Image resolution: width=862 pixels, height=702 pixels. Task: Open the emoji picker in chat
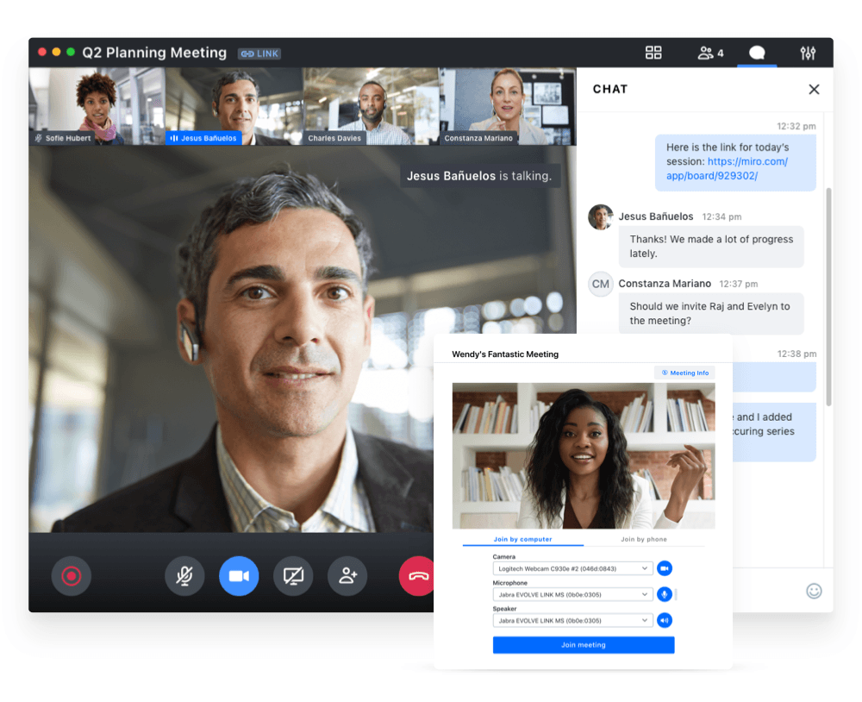click(814, 591)
